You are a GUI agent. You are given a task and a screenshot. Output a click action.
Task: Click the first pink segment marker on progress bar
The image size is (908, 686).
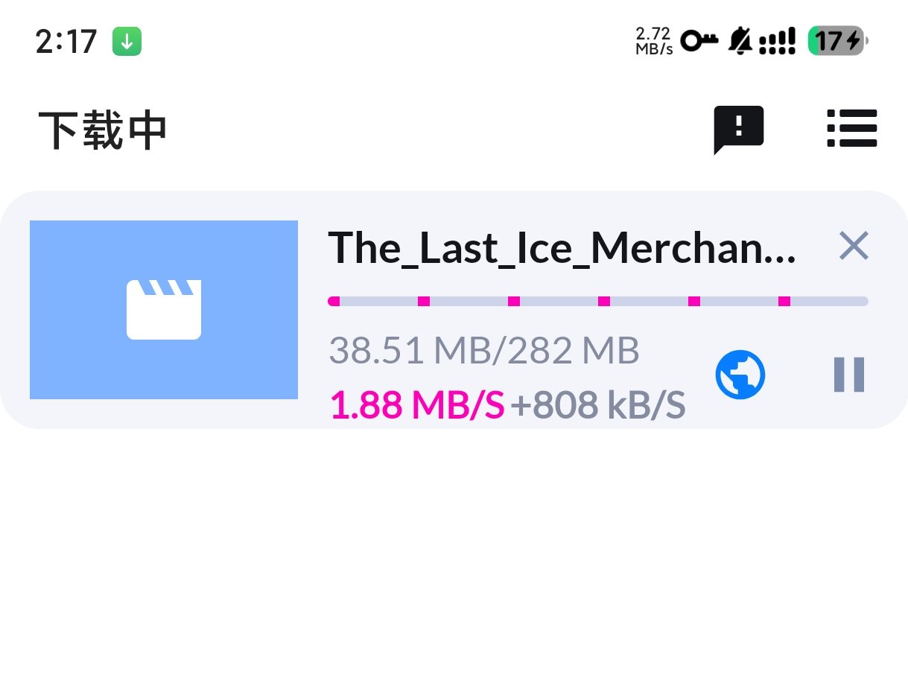[x=334, y=301]
